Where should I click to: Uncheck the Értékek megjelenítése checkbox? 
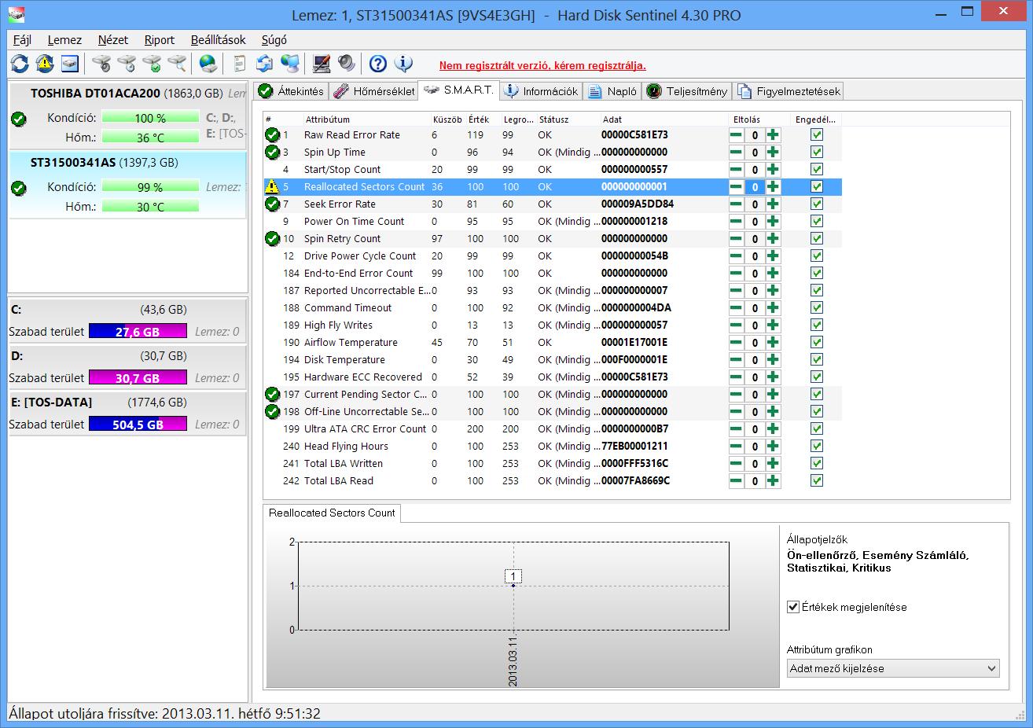point(793,607)
